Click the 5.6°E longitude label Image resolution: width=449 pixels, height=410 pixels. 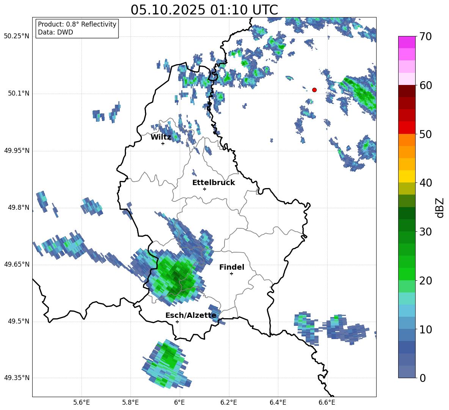(x=82, y=402)
